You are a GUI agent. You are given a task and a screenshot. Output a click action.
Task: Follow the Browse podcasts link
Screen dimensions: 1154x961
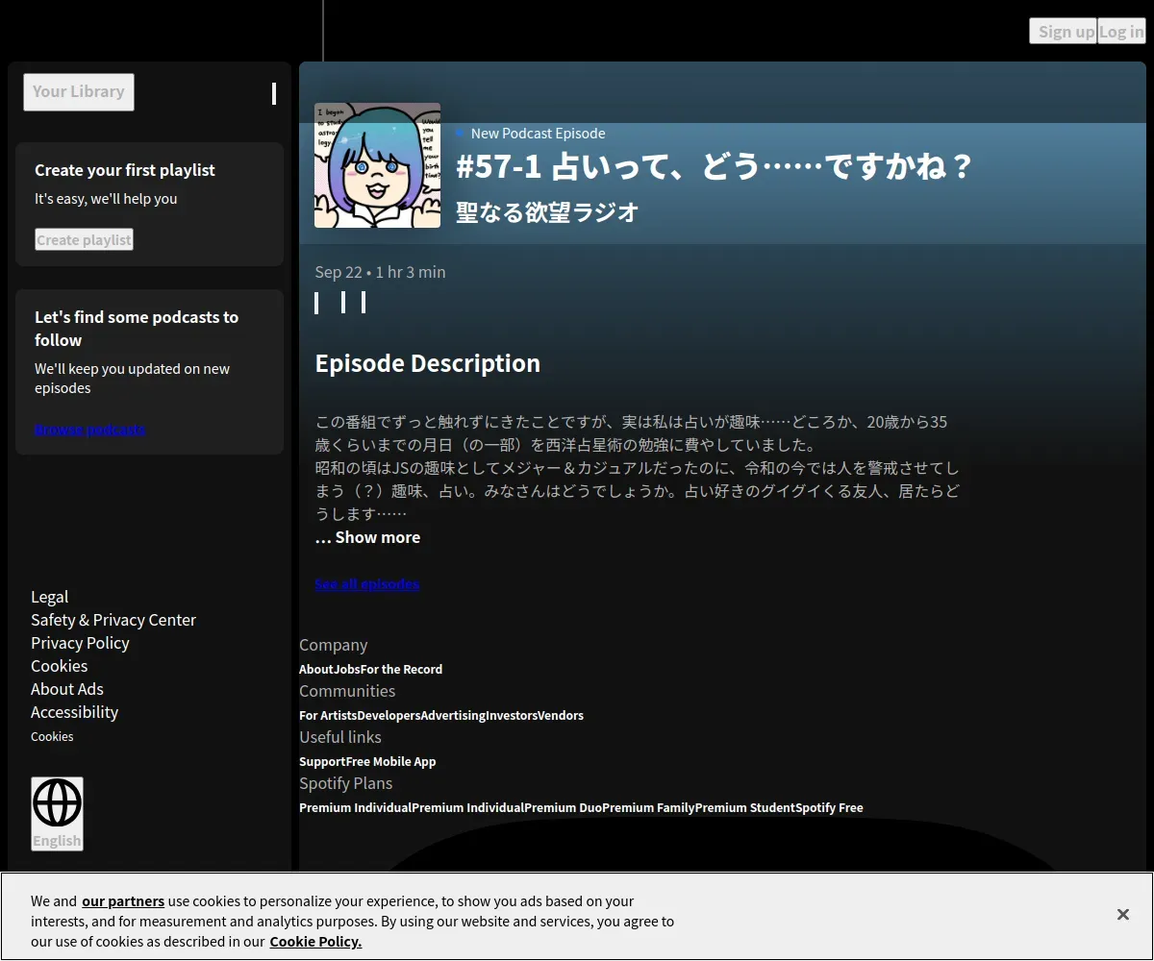tap(90, 430)
